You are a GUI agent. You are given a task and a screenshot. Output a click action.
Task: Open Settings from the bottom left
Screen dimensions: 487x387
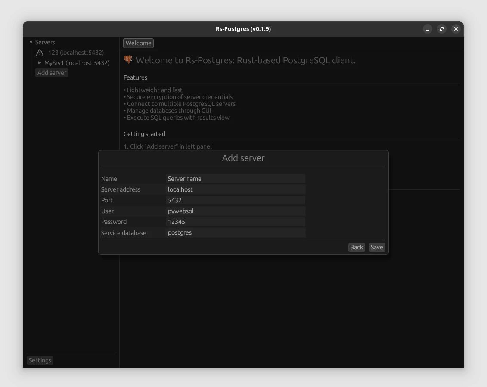point(40,360)
